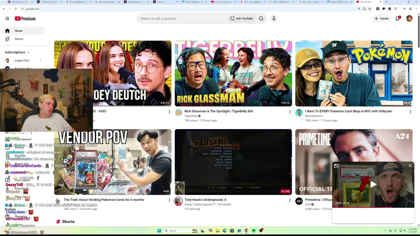
Task: Reload the page in Chrome
Action: tap(15, 9)
